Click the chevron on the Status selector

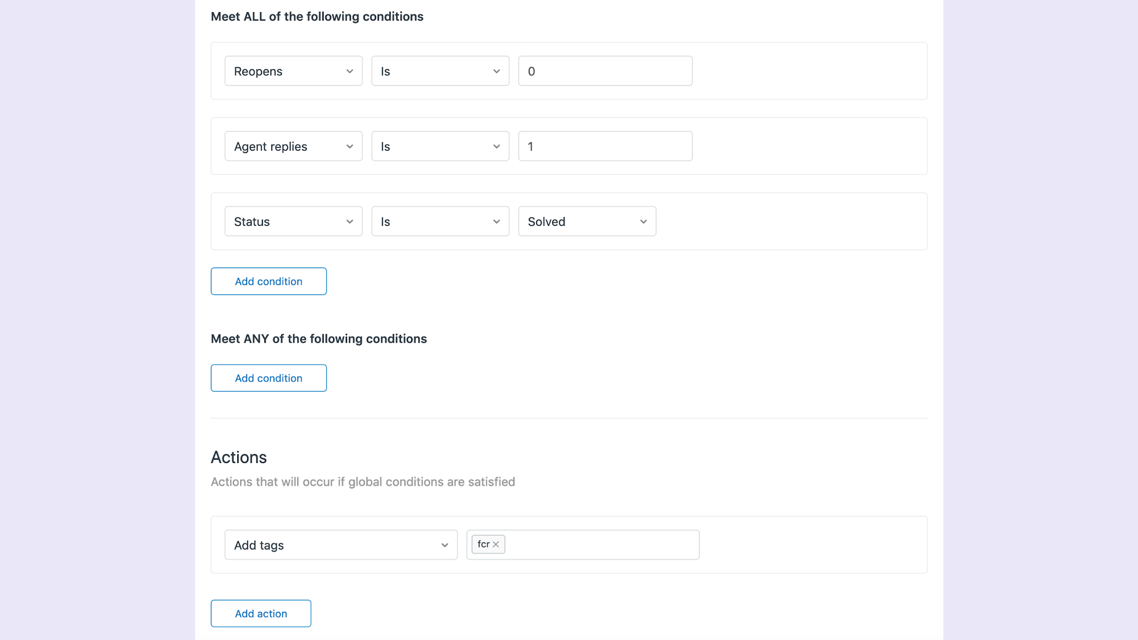pyautogui.click(x=350, y=221)
